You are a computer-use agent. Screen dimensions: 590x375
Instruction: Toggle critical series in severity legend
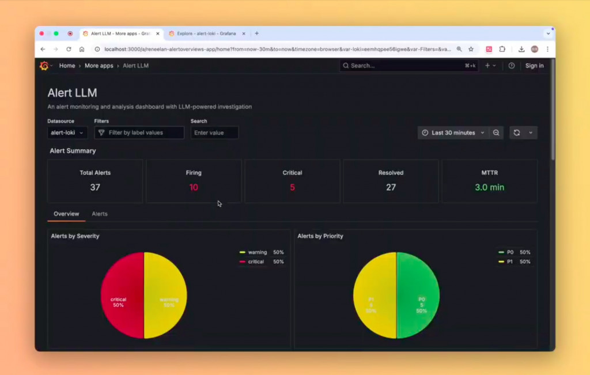[x=256, y=262]
